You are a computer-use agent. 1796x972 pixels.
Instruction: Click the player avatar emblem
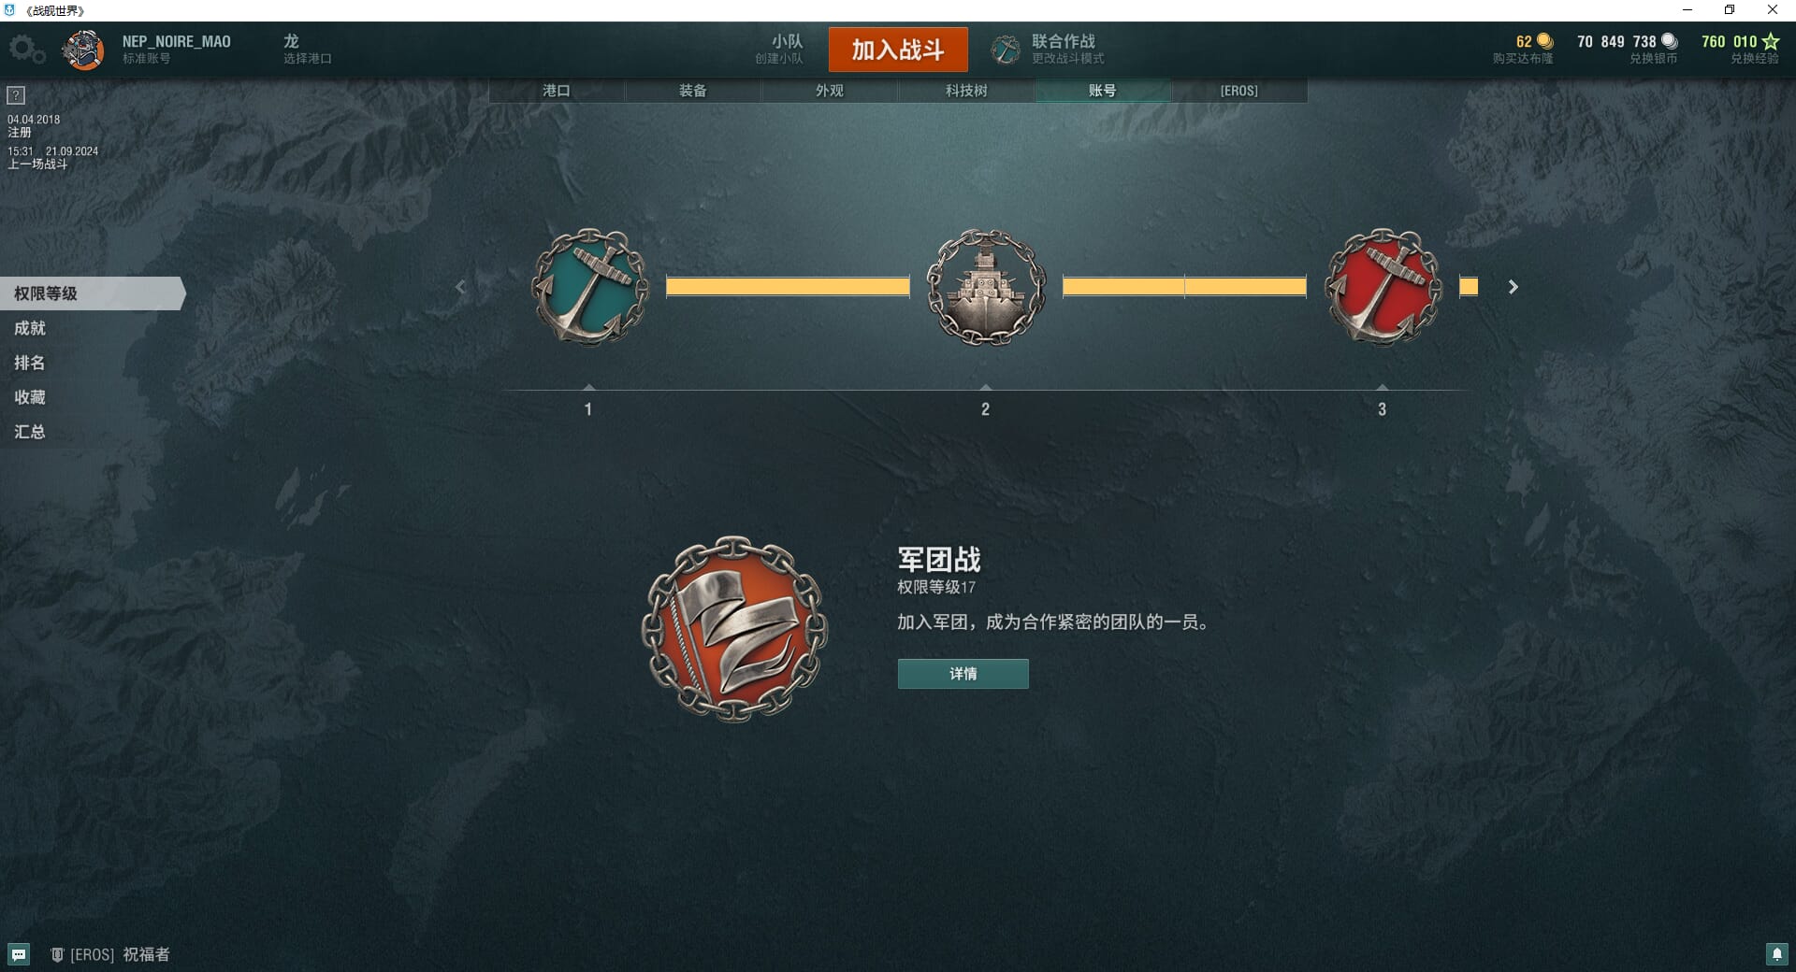point(83,50)
